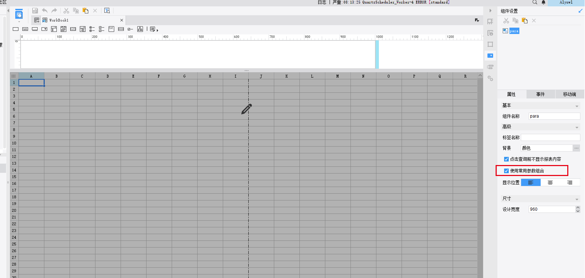Insert a date calendar widget
This screenshot has width=585, height=278.
(x=64, y=29)
